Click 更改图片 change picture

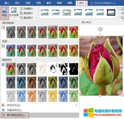pos(27,13)
